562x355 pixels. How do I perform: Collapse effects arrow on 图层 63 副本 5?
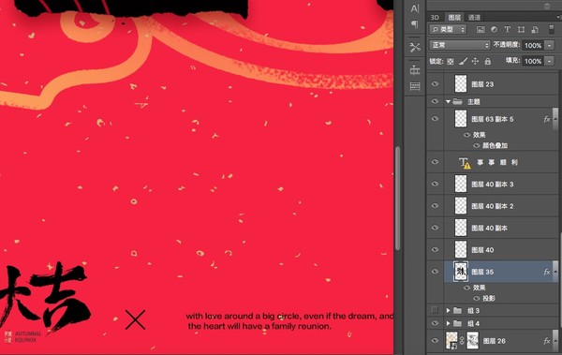coord(555,119)
